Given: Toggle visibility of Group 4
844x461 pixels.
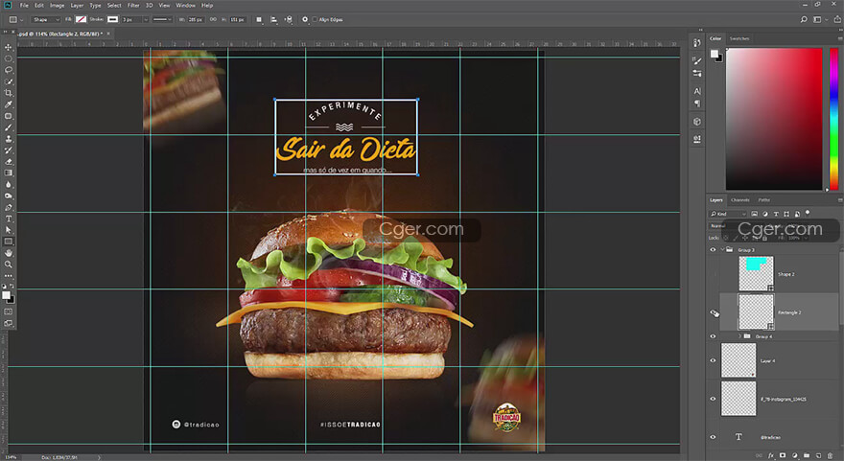Looking at the screenshot, I should click(714, 336).
